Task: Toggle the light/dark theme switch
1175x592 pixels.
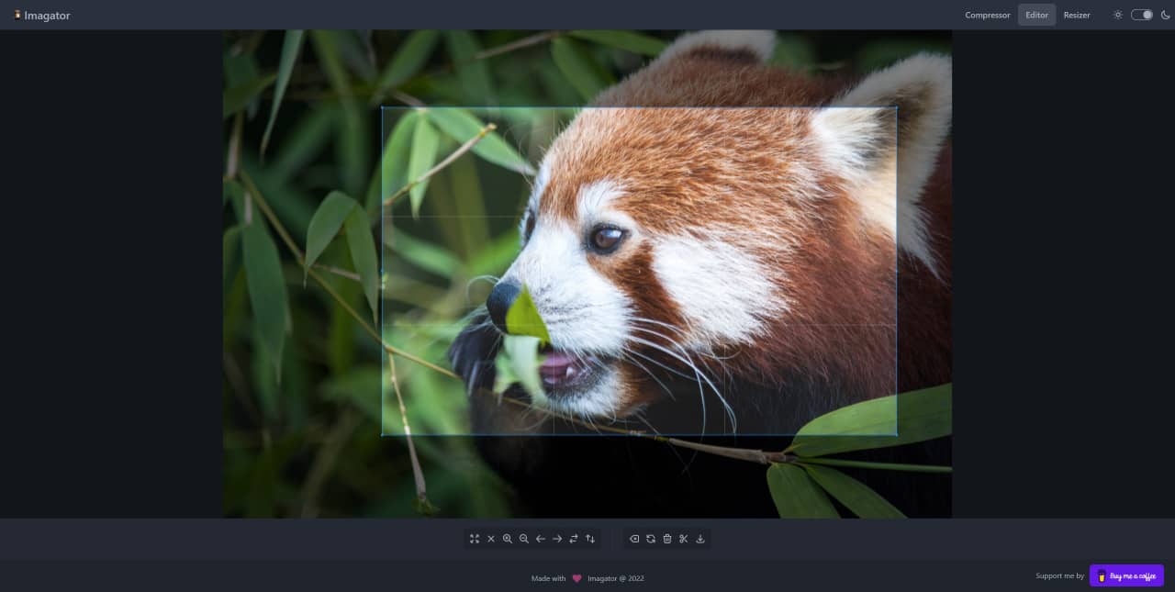Action: (1142, 15)
